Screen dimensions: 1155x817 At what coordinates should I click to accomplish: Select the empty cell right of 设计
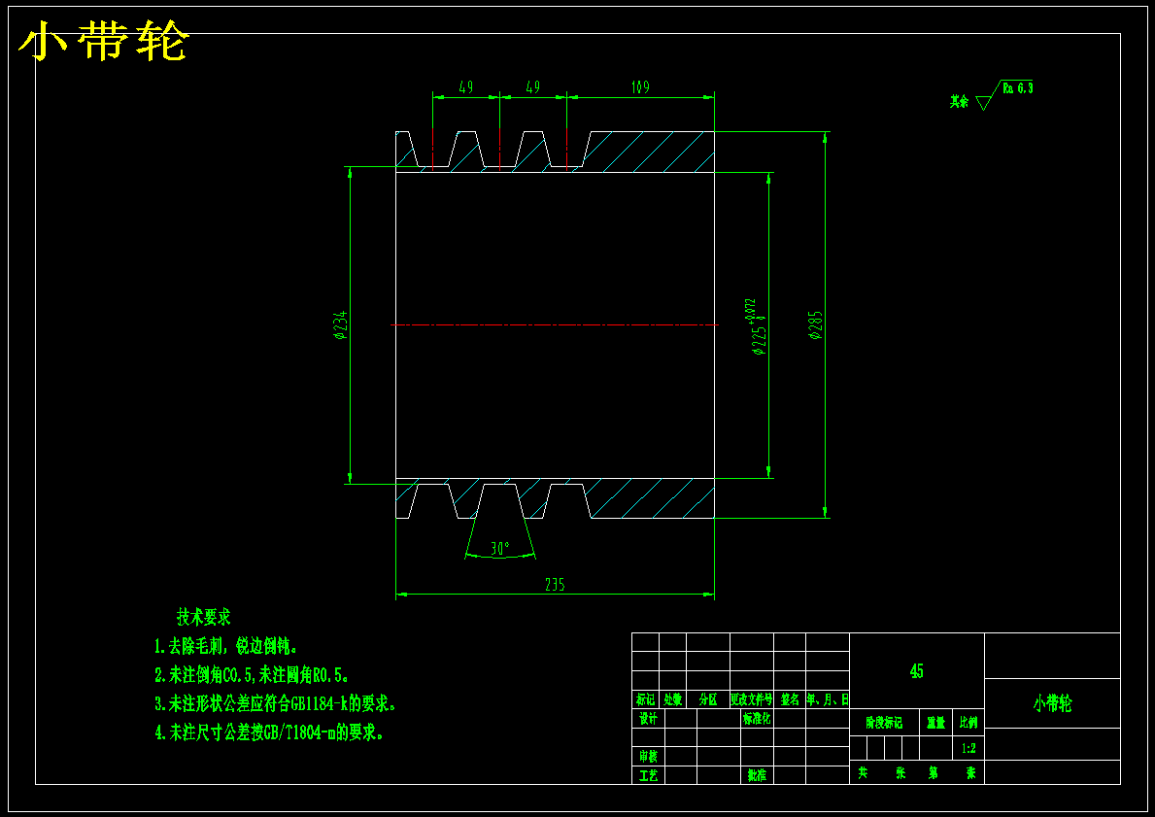(x=681, y=719)
